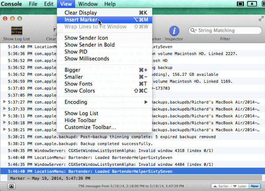Open the Inspector info icon

[x=174, y=31]
